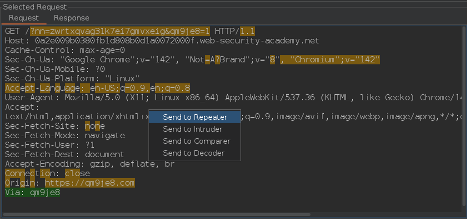Click the GET request query string
Image resolution: width=467 pixels, height=219 pixels.
(x=120, y=31)
